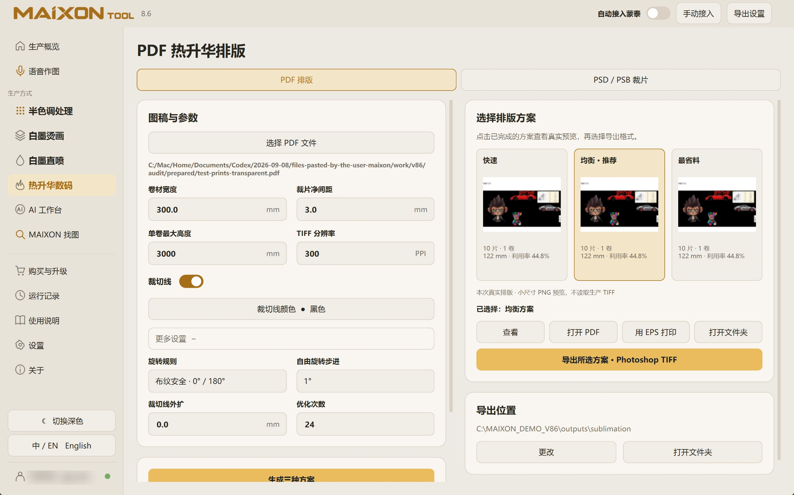This screenshot has height=495, width=794.
Task: Click the right panel's vertical scrollbar
Action: coord(779,280)
